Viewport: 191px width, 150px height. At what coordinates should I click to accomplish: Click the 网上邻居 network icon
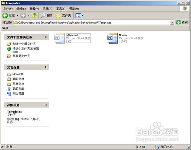(9, 94)
